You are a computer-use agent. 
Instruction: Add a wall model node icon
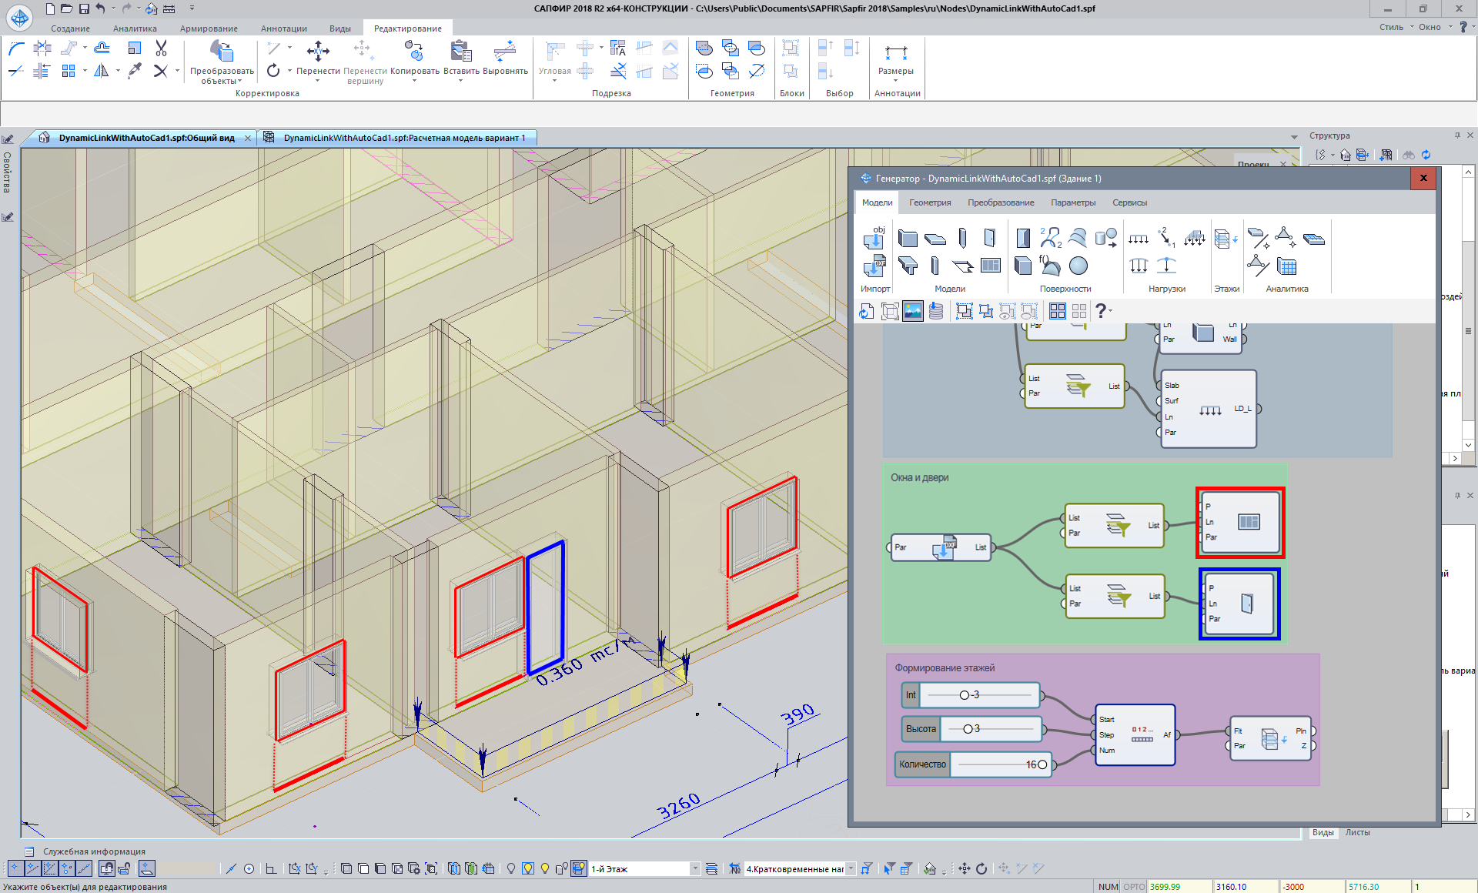[908, 239]
